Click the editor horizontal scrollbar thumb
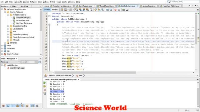 click(x=95, y=72)
